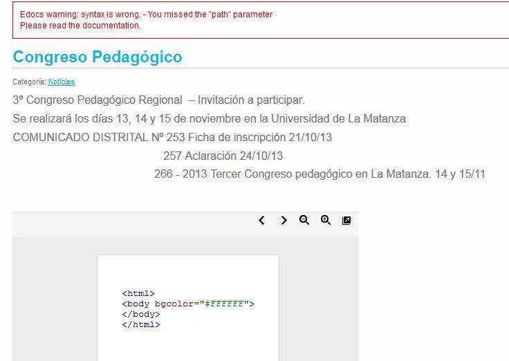This screenshot has height=361, width=509.
Task: Open the Noticias category link
Action: point(62,82)
